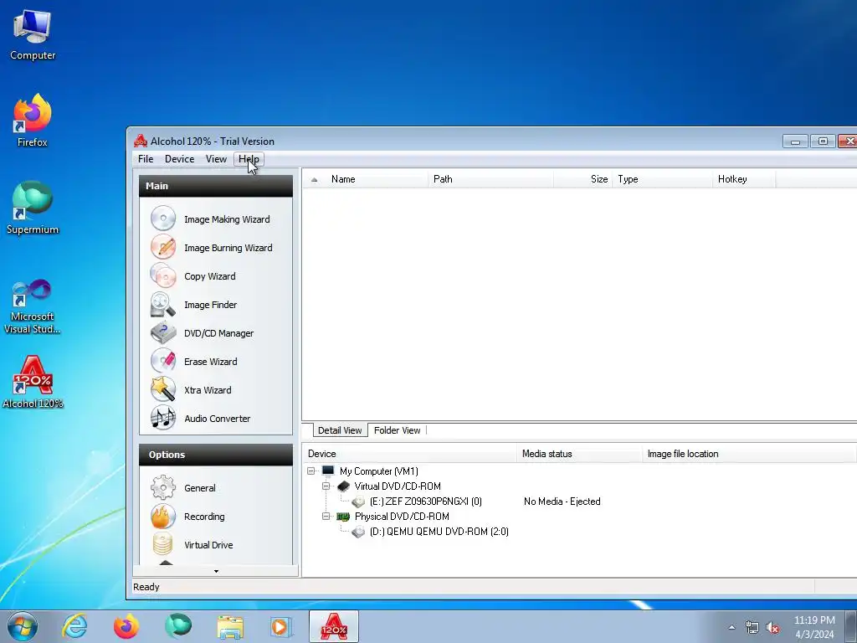Open Image Finder magnifier icon
The image size is (857, 643).
coord(163,305)
